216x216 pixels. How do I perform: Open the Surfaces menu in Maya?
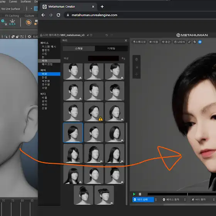coord(25,2)
